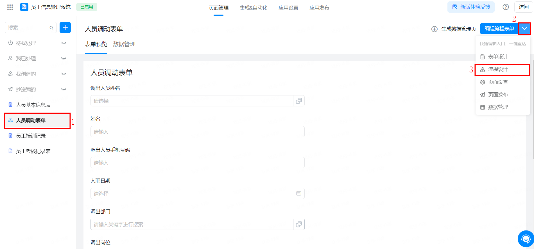This screenshot has width=534, height=249.
Task: Open the app launcher grid icon
Action: click(x=10, y=7)
